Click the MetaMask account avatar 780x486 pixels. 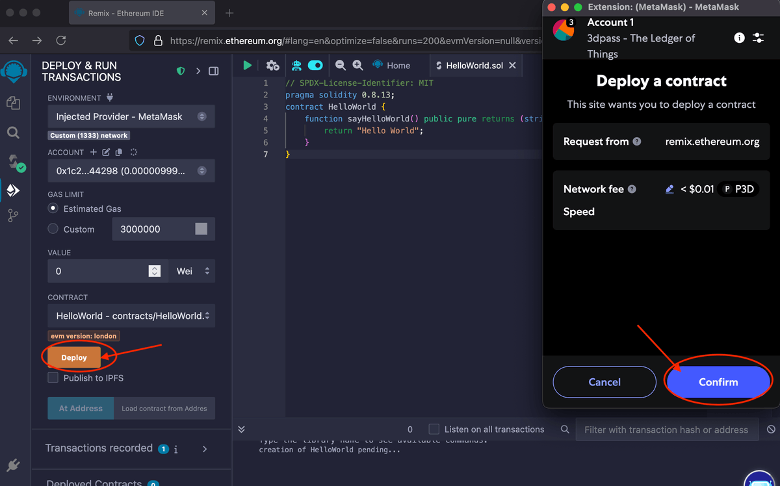(564, 30)
